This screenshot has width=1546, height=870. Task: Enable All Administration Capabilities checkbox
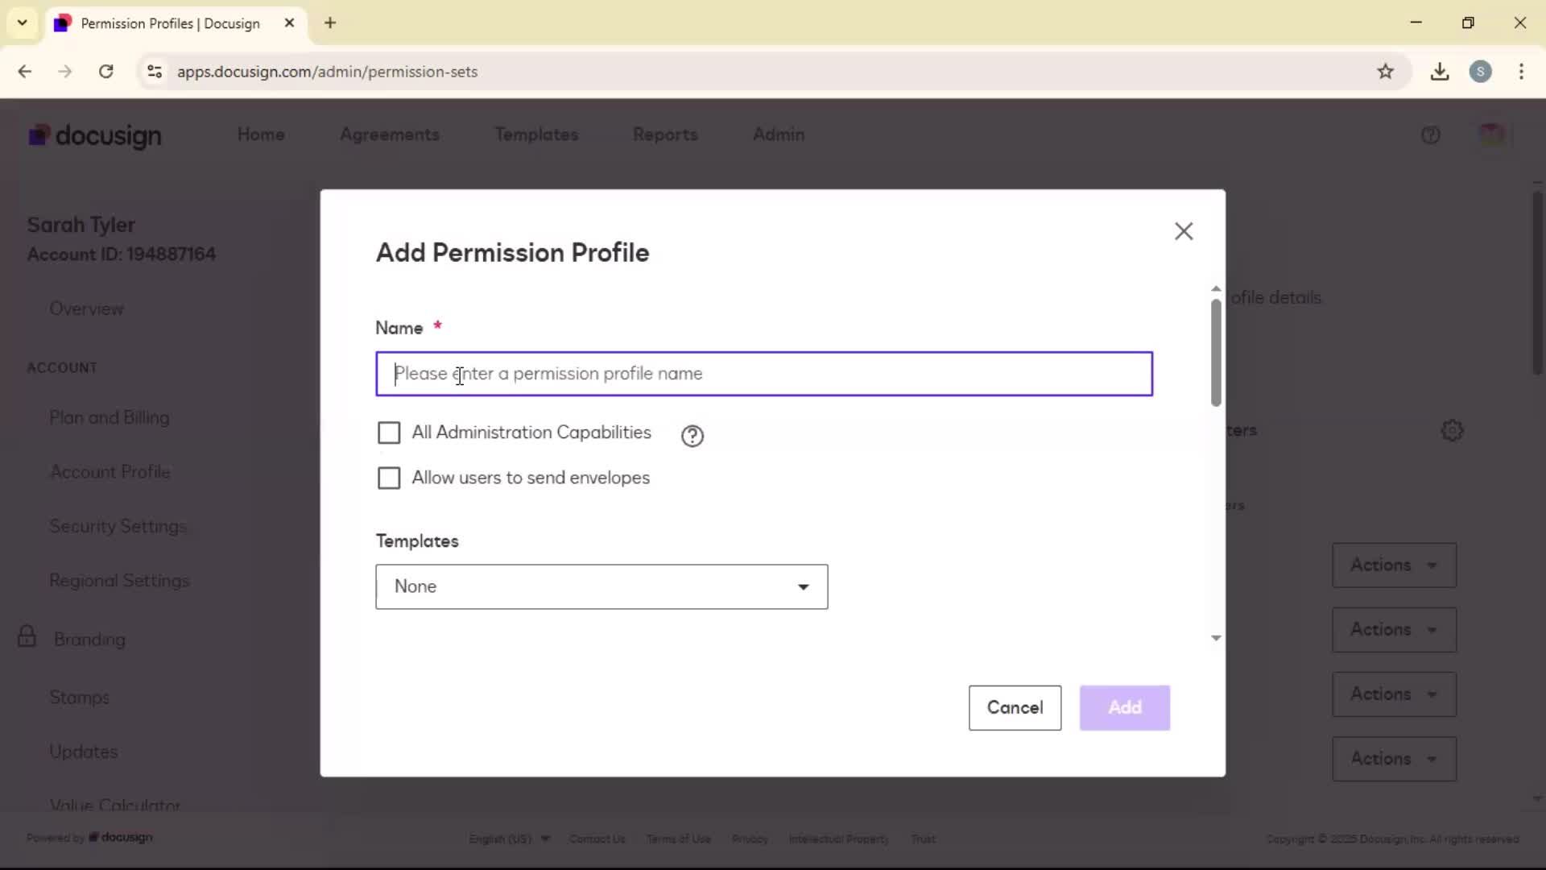[x=389, y=433]
